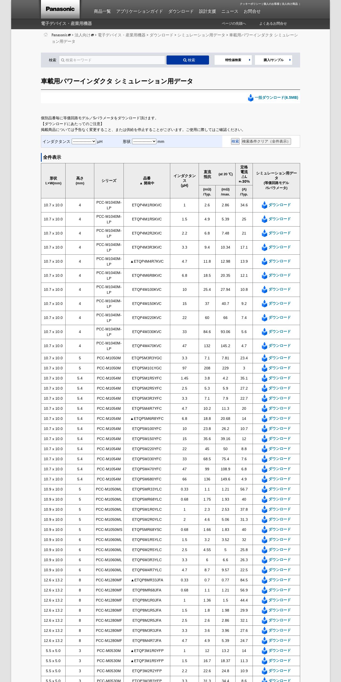The image size is (341, 682).
Task: Click 一括ダウンロード(6.5MB) link
Action: (x=276, y=98)
